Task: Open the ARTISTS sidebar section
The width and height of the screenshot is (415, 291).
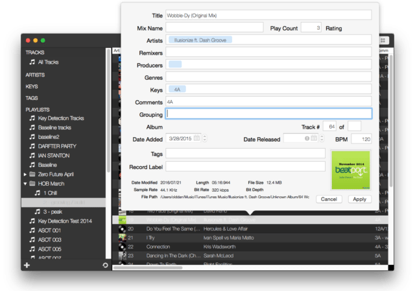Action: [x=35, y=75]
